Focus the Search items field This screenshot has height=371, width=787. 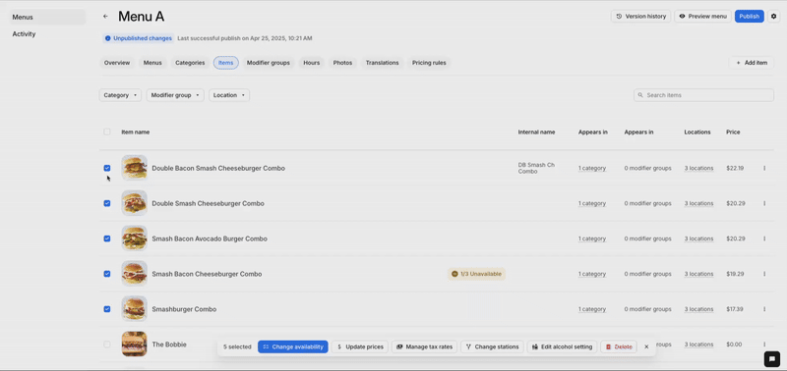(x=703, y=95)
